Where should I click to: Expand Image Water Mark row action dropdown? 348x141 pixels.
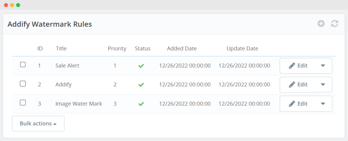323,104
